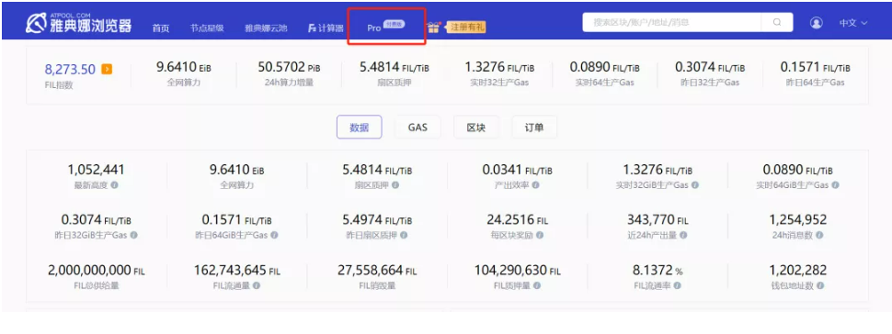Viewport: 892px width, 334px height.
Task: Click info icon beside 每区块奖励
Action: 539,235
